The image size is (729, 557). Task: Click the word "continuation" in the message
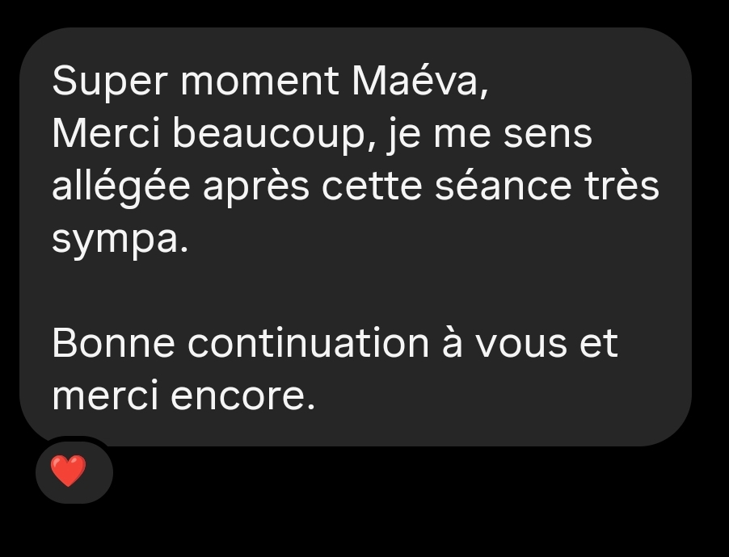coord(308,343)
